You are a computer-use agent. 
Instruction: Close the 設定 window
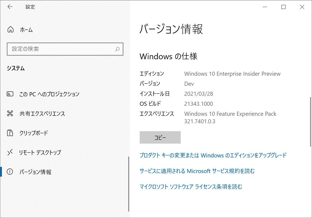tap(302, 7)
